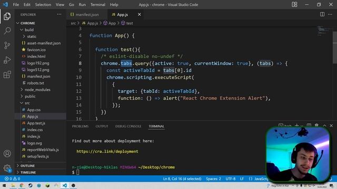Open Steam from taskbar
This screenshot has width=337, height=189.
pos(30,185)
